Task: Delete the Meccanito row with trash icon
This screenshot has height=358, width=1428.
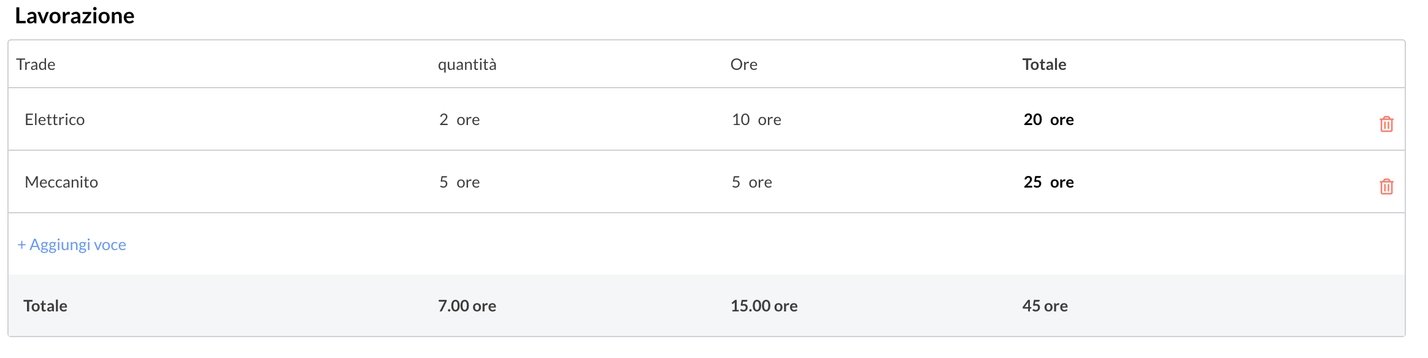Action: click(1386, 186)
